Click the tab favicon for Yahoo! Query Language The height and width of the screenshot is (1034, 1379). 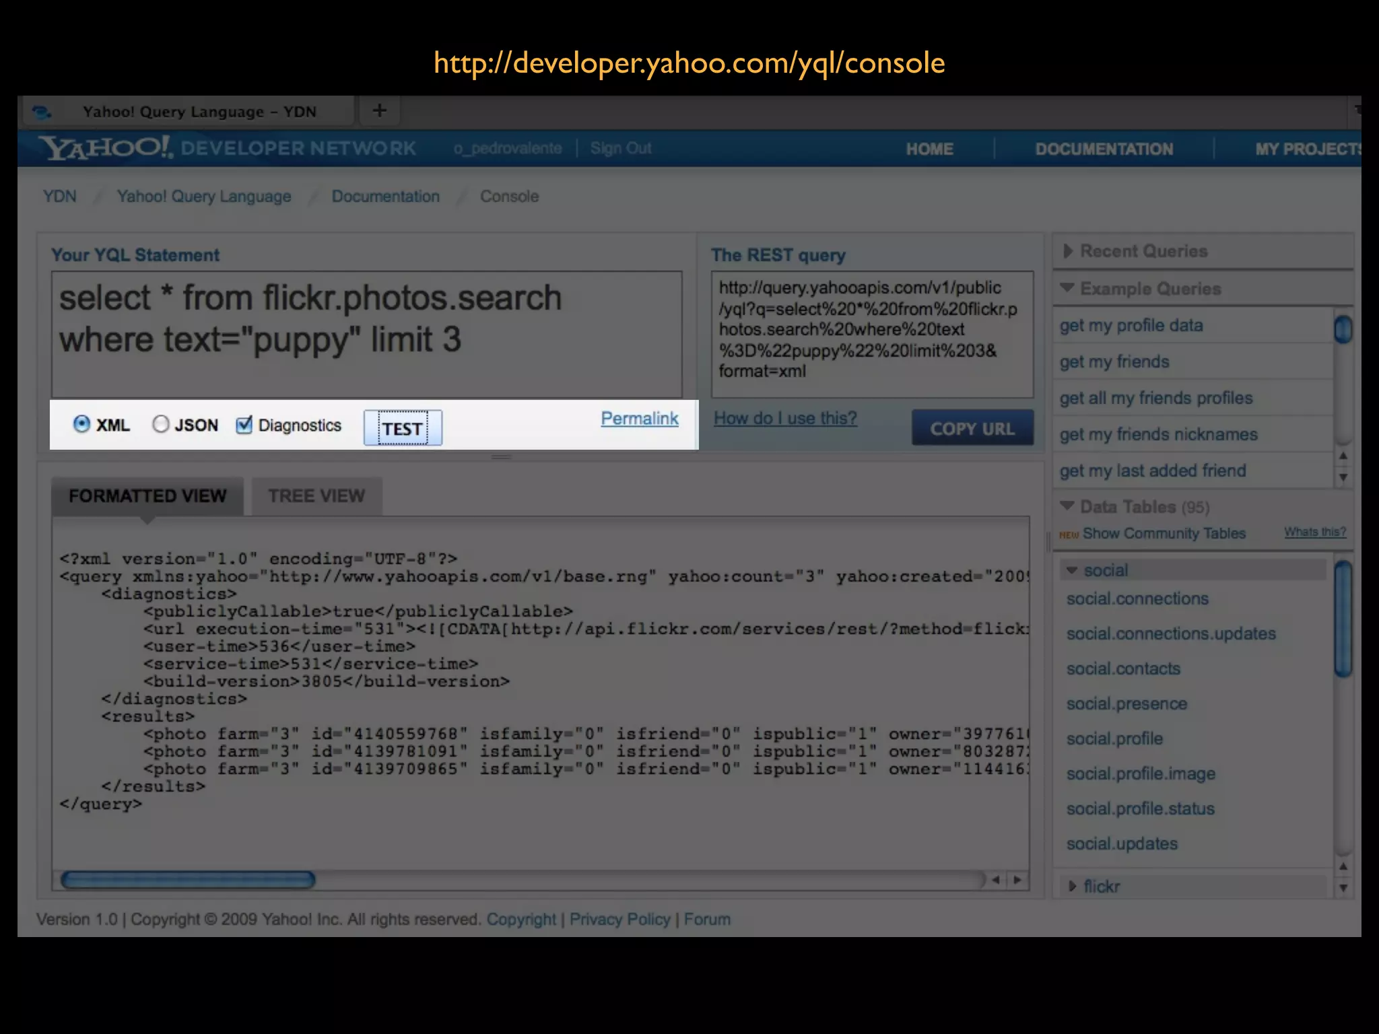[42, 112]
